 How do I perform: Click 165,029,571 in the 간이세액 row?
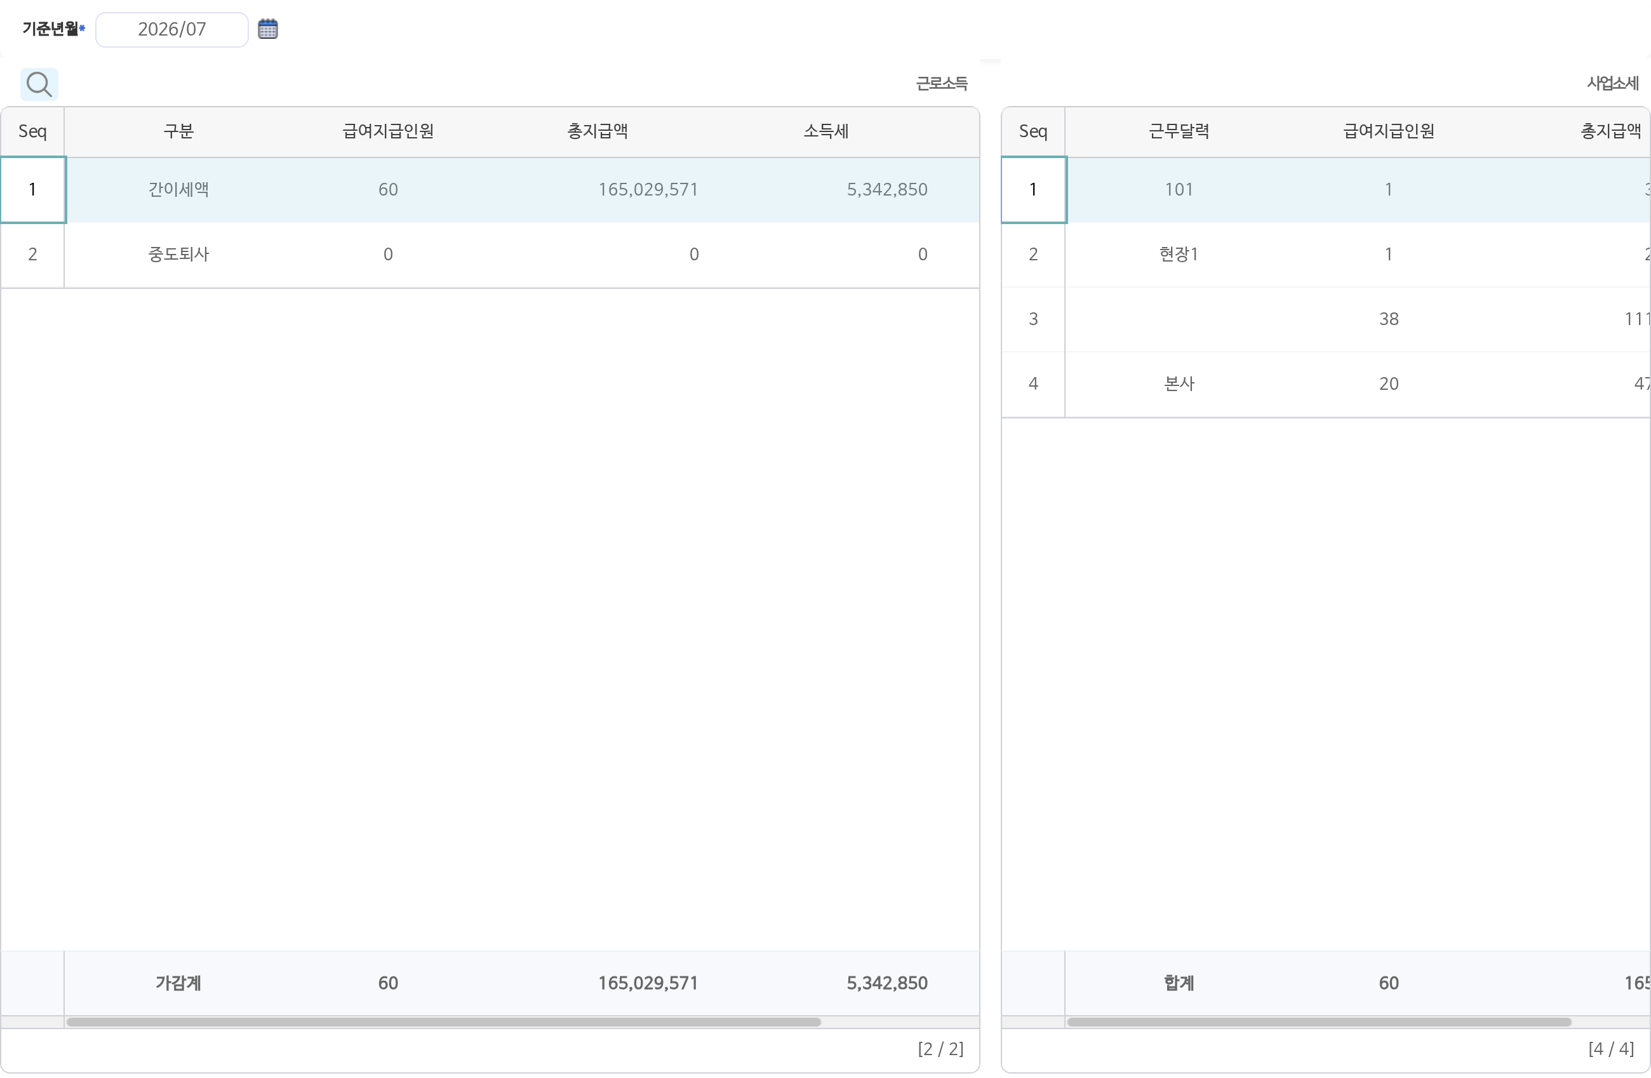tap(648, 189)
